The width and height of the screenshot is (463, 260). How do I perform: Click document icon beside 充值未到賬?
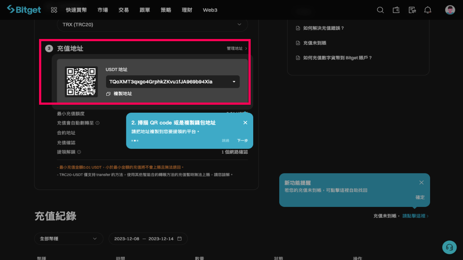[x=298, y=43]
